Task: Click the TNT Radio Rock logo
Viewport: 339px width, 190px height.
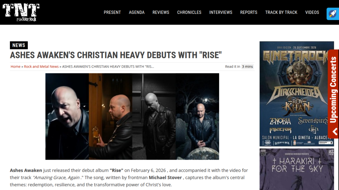Action: point(21,13)
